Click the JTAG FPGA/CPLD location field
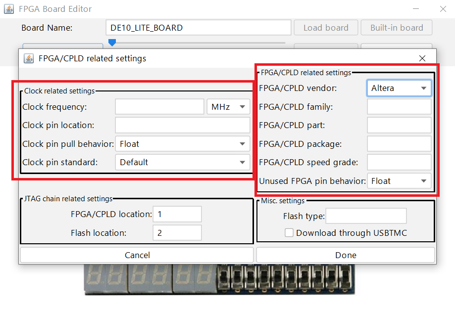The height and width of the screenshot is (311, 455). click(x=177, y=214)
